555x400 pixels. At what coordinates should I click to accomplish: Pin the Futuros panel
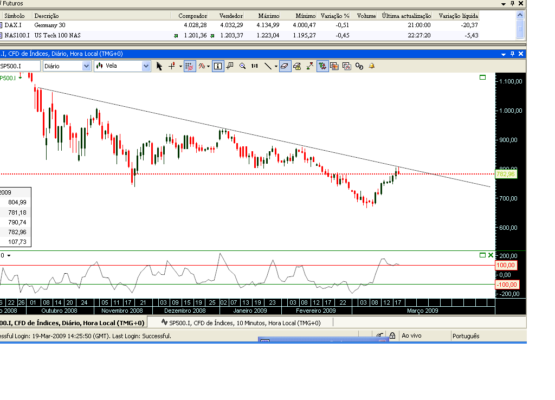coord(513,4)
